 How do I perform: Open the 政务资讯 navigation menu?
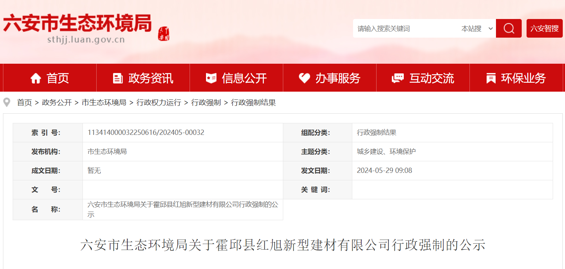pyautogui.click(x=143, y=78)
